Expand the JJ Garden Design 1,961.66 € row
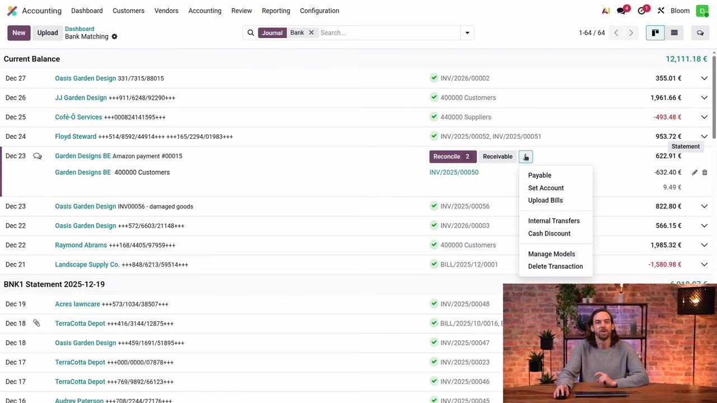The width and height of the screenshot is (717, 403). coord(704,98)
